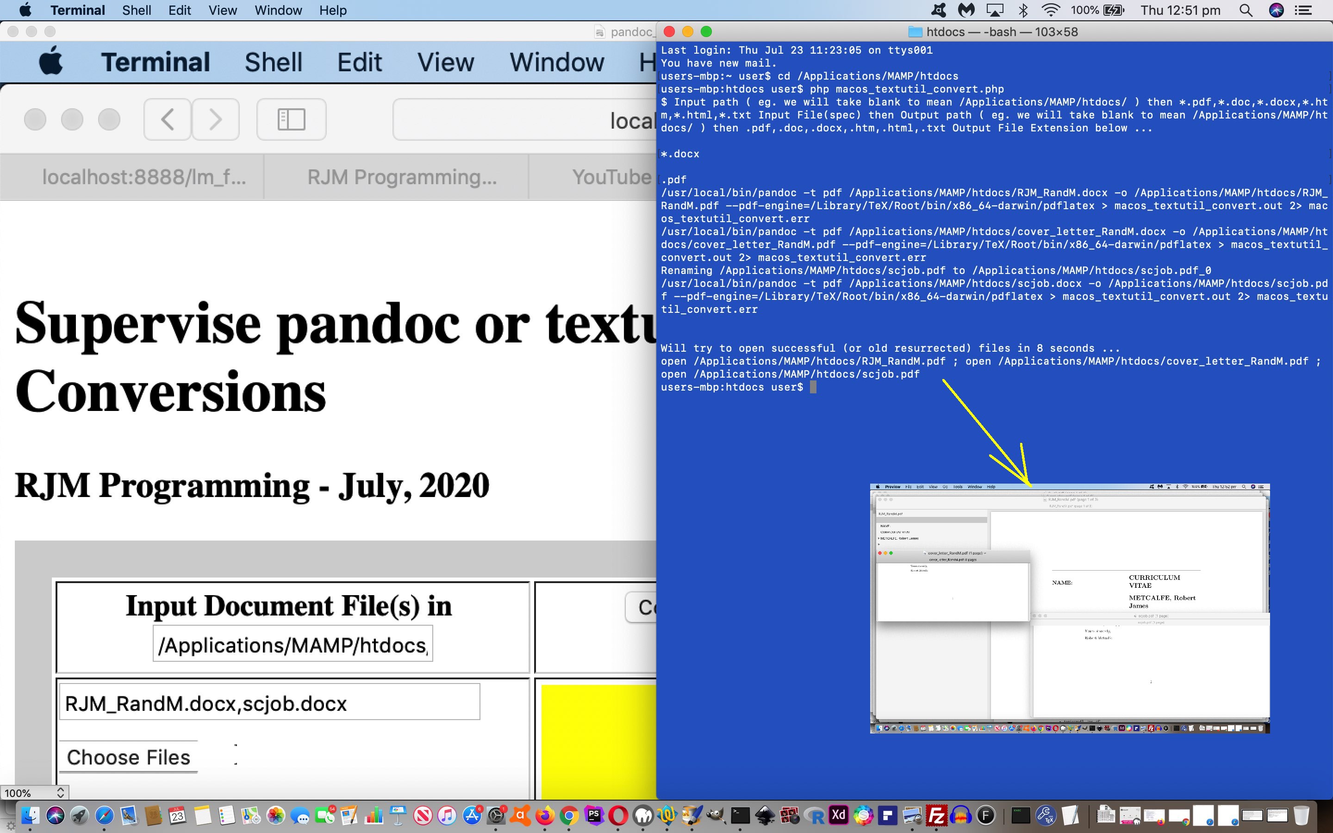Open the Trash in the Dock
This screenshot has width=1333, height=833.
[1301, 815]
